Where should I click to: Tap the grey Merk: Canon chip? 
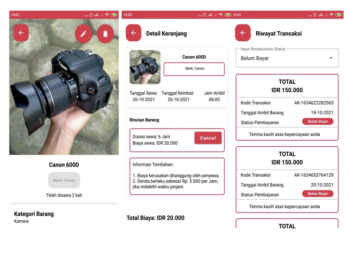(64, 180)
